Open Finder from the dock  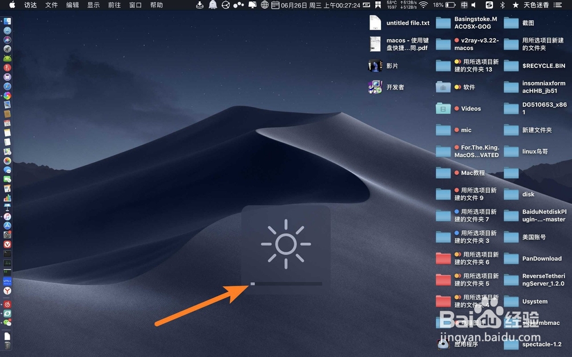pos(7,22)
